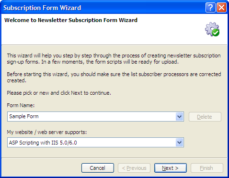Click the 'This wizard will help you' paragraph
229x178 pixels.
pyautogui.click(x=114, y=59)
